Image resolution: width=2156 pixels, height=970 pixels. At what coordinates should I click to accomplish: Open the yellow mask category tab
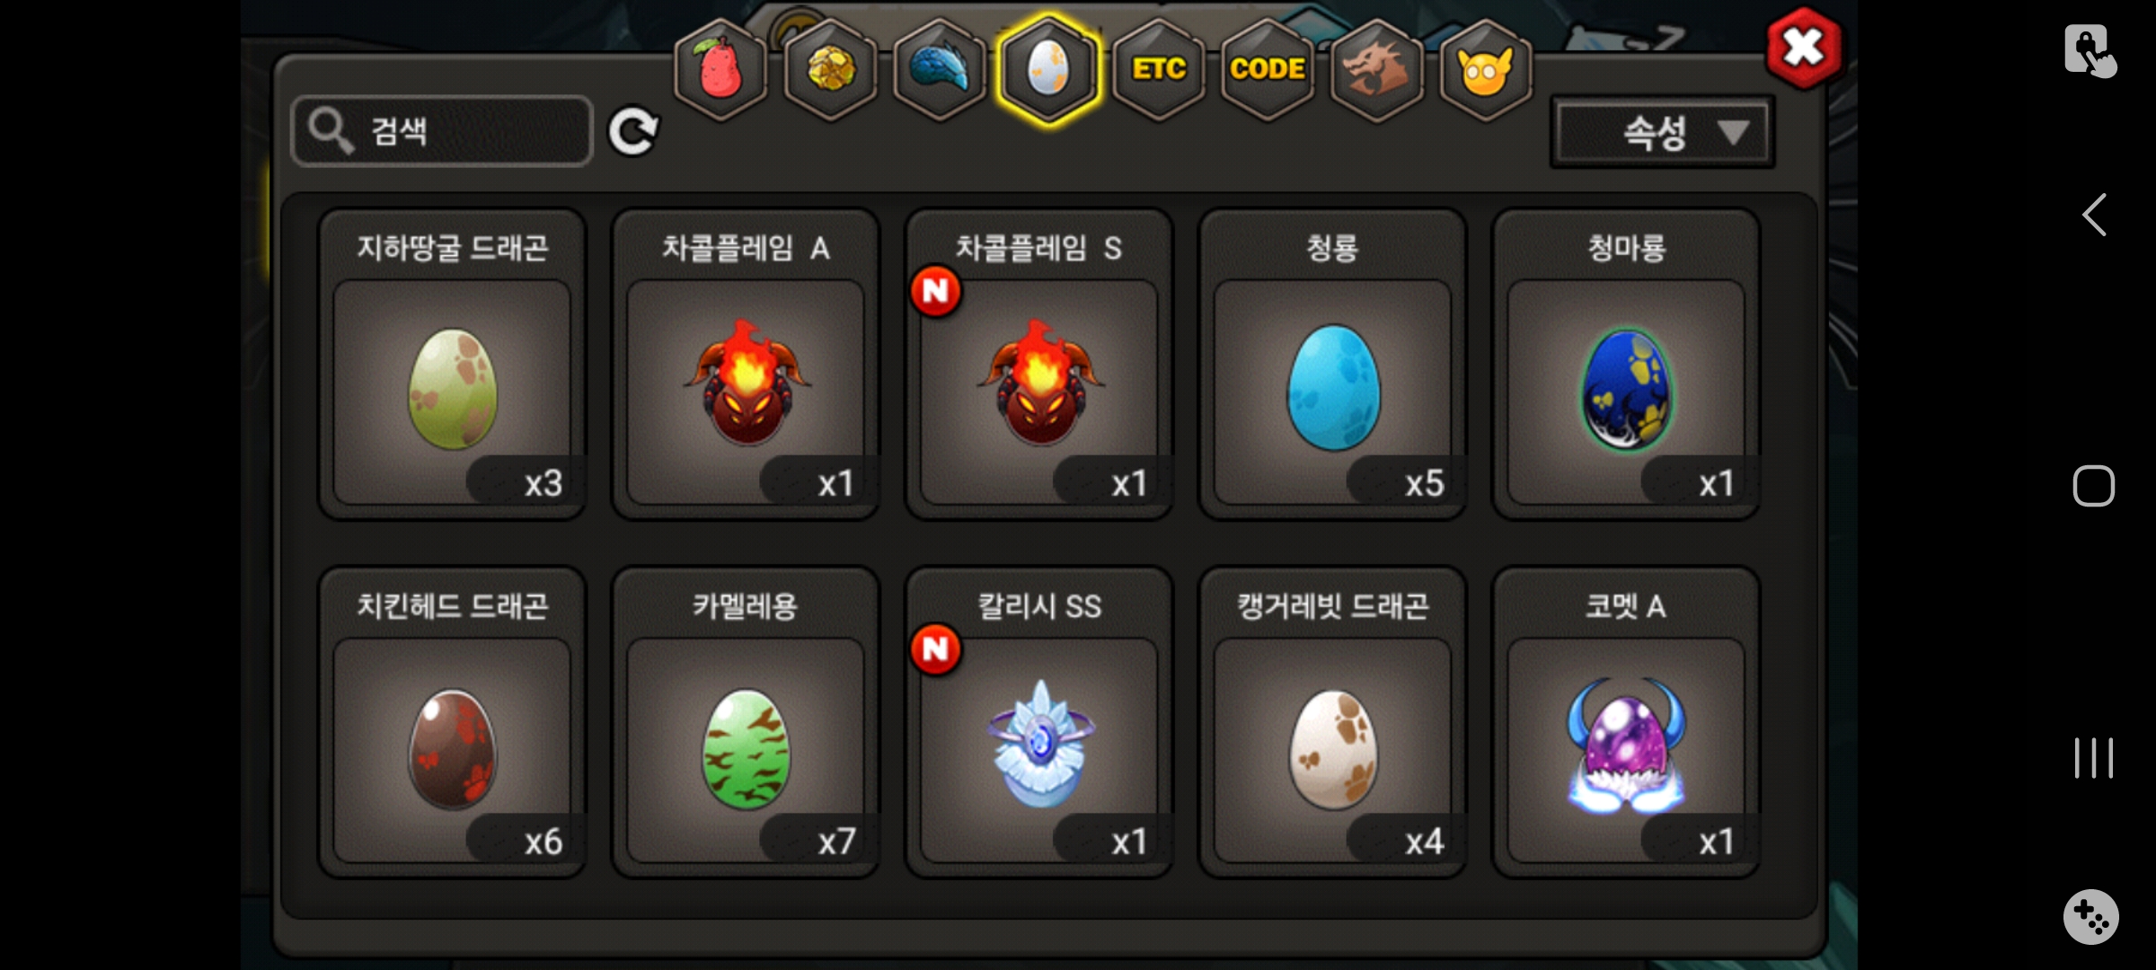tap(1486, 70)
